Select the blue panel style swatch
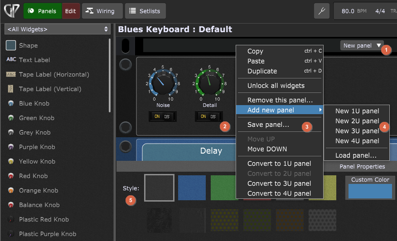The image size is (397, 241). [192, 188]
